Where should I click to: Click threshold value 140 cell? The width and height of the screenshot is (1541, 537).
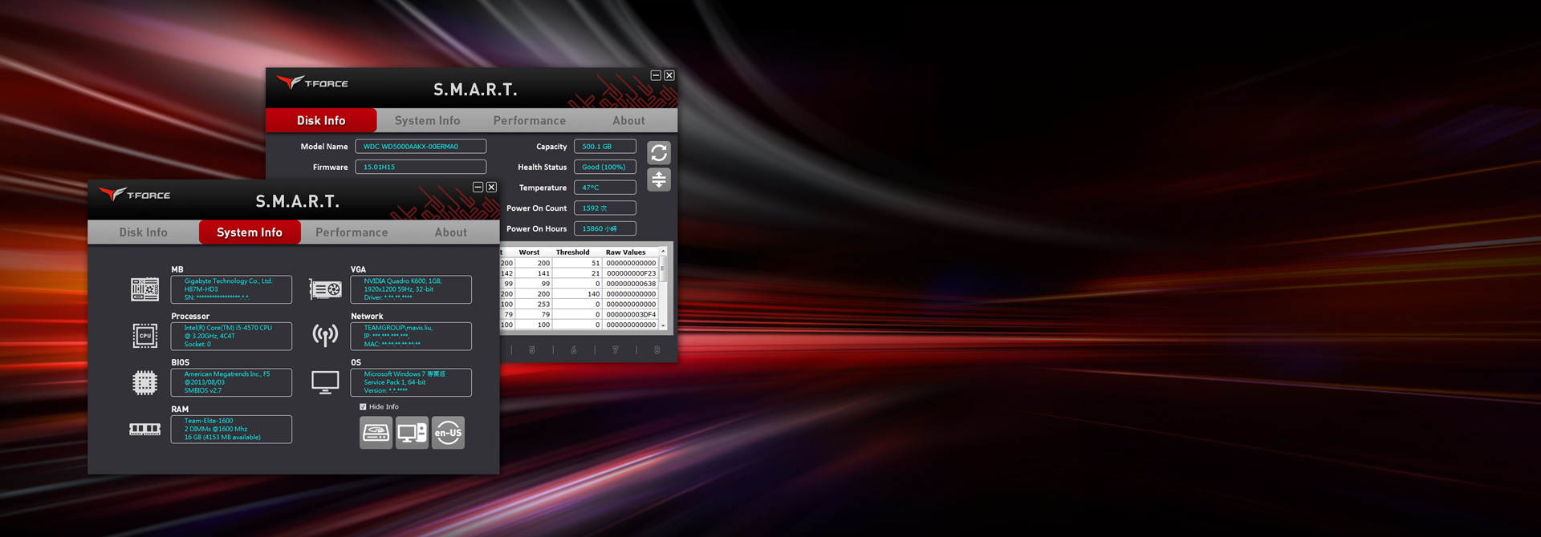(x=578, y=294)
